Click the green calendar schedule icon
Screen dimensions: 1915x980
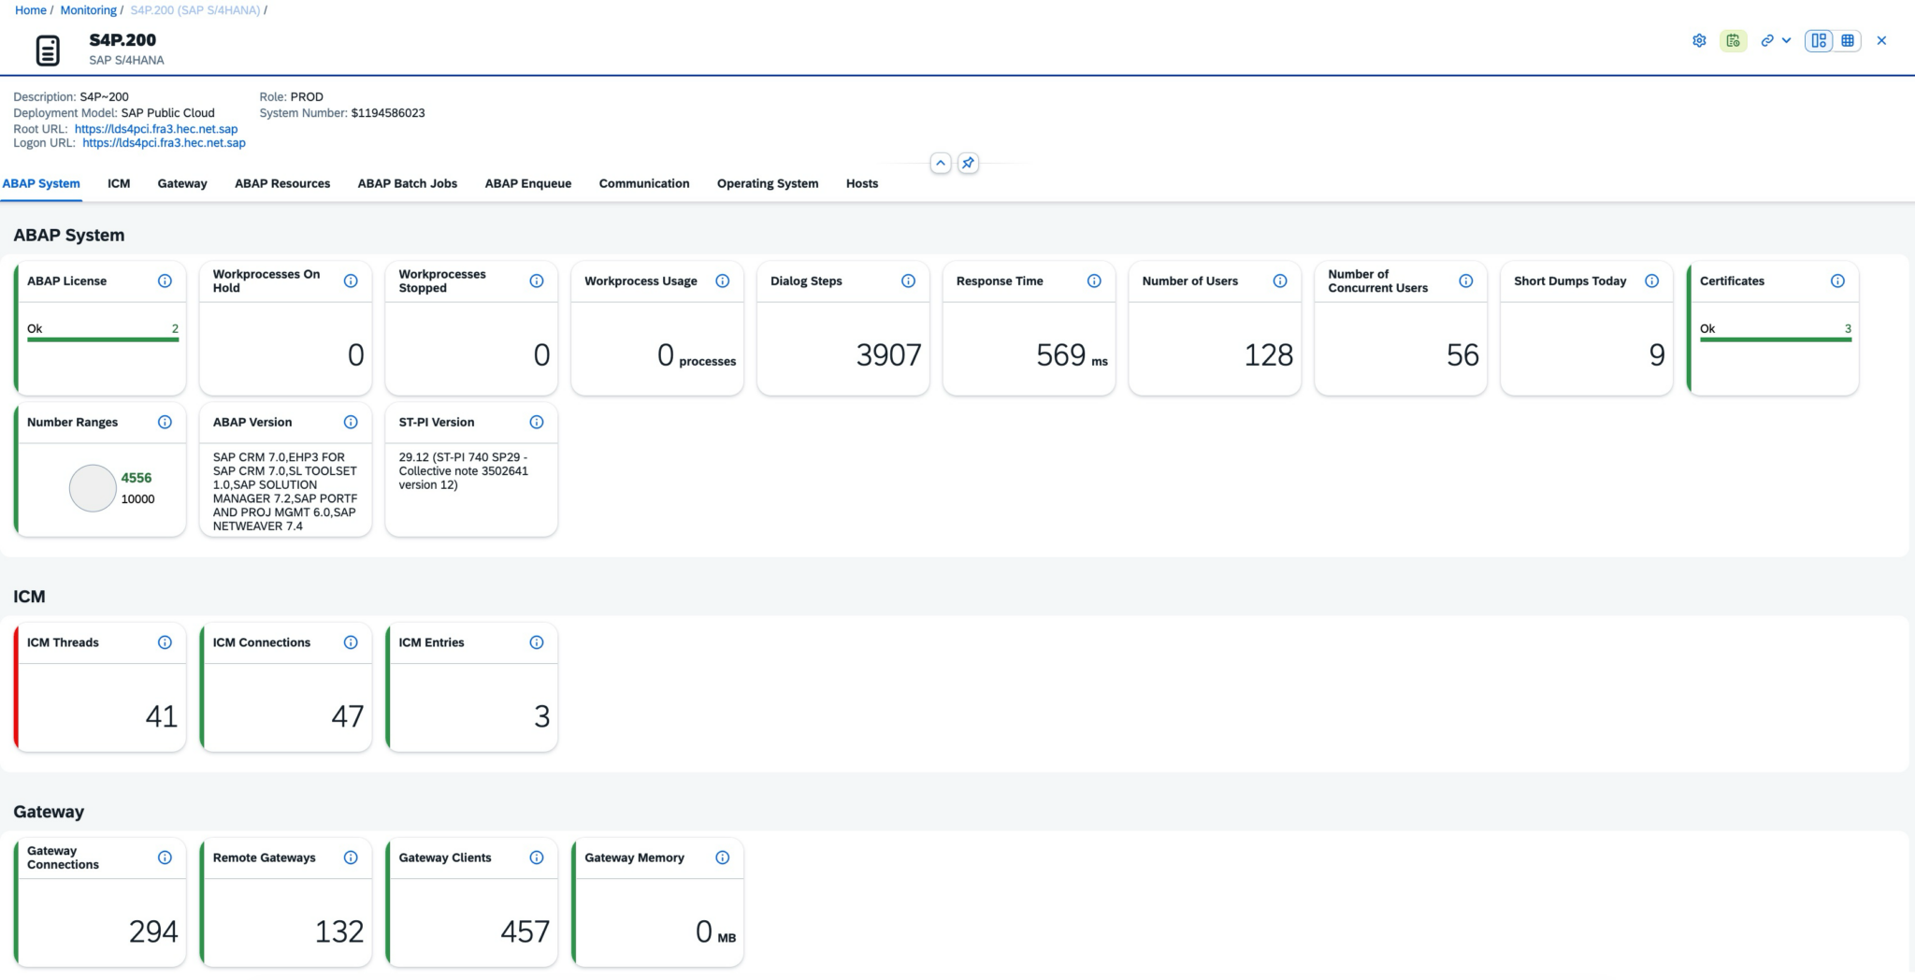[x=1733, y=40]
